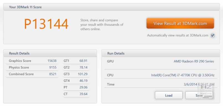The width and height of the screenshot is (223, 106).
Task: Click the Your 3DMark 11 Score header
Action: 111,7
